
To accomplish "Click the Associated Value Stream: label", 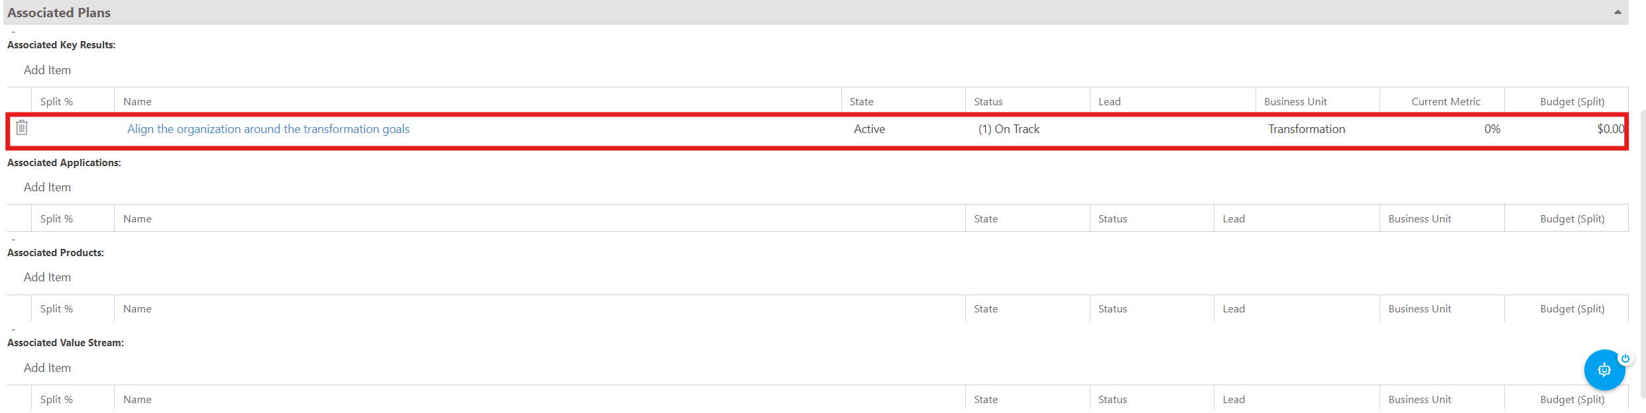I will [x=66, y=343].
